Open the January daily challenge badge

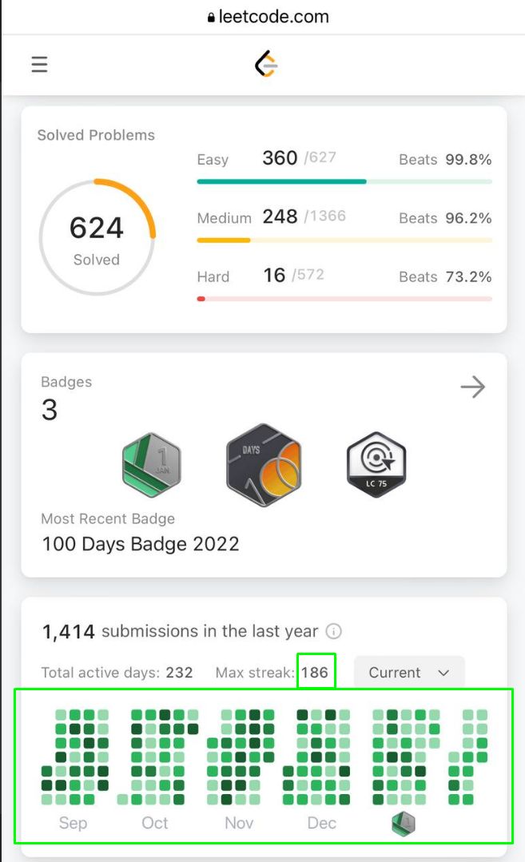pyautogui.click(x=152, y=465)
